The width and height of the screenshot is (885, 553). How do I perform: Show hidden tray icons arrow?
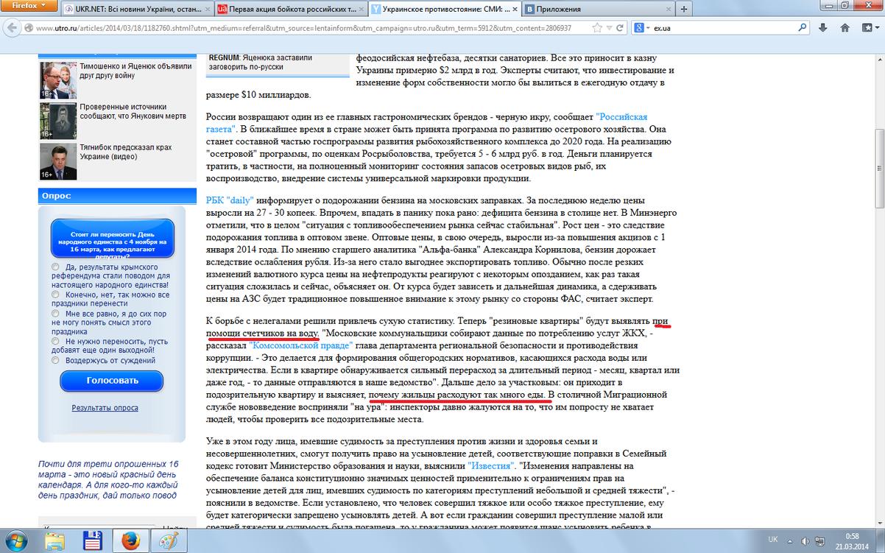pos(791,542)
